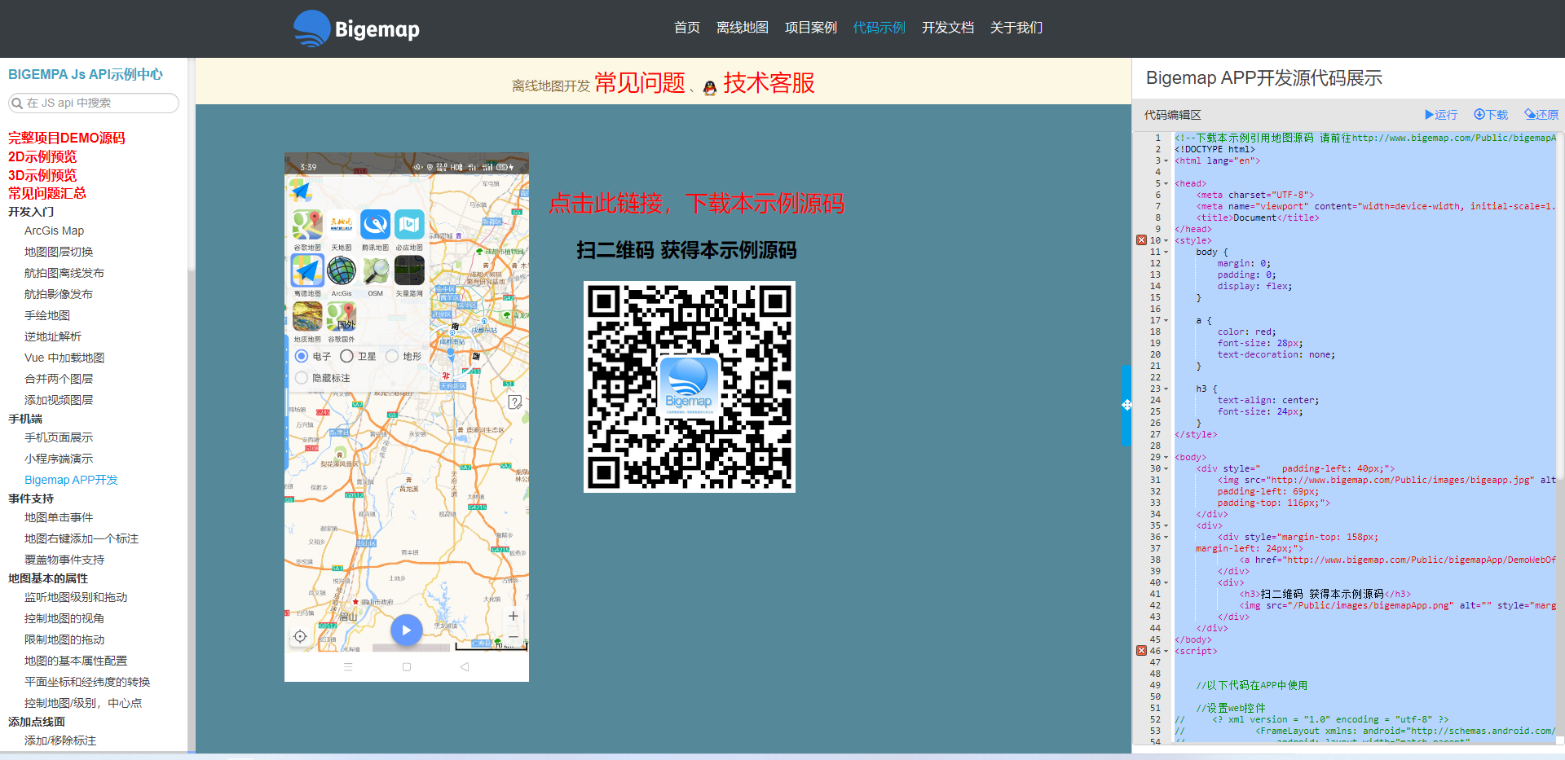Select 添加视频图层 in the sidebar
The width and height of the screenshot is (1565, 760).
click(59, 401)
